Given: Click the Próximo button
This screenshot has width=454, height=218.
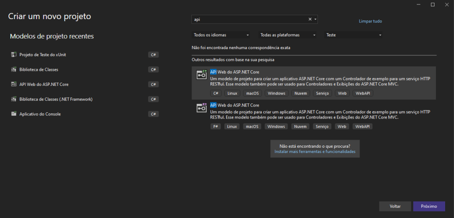Looking at the screenshot, I should 429,207.
